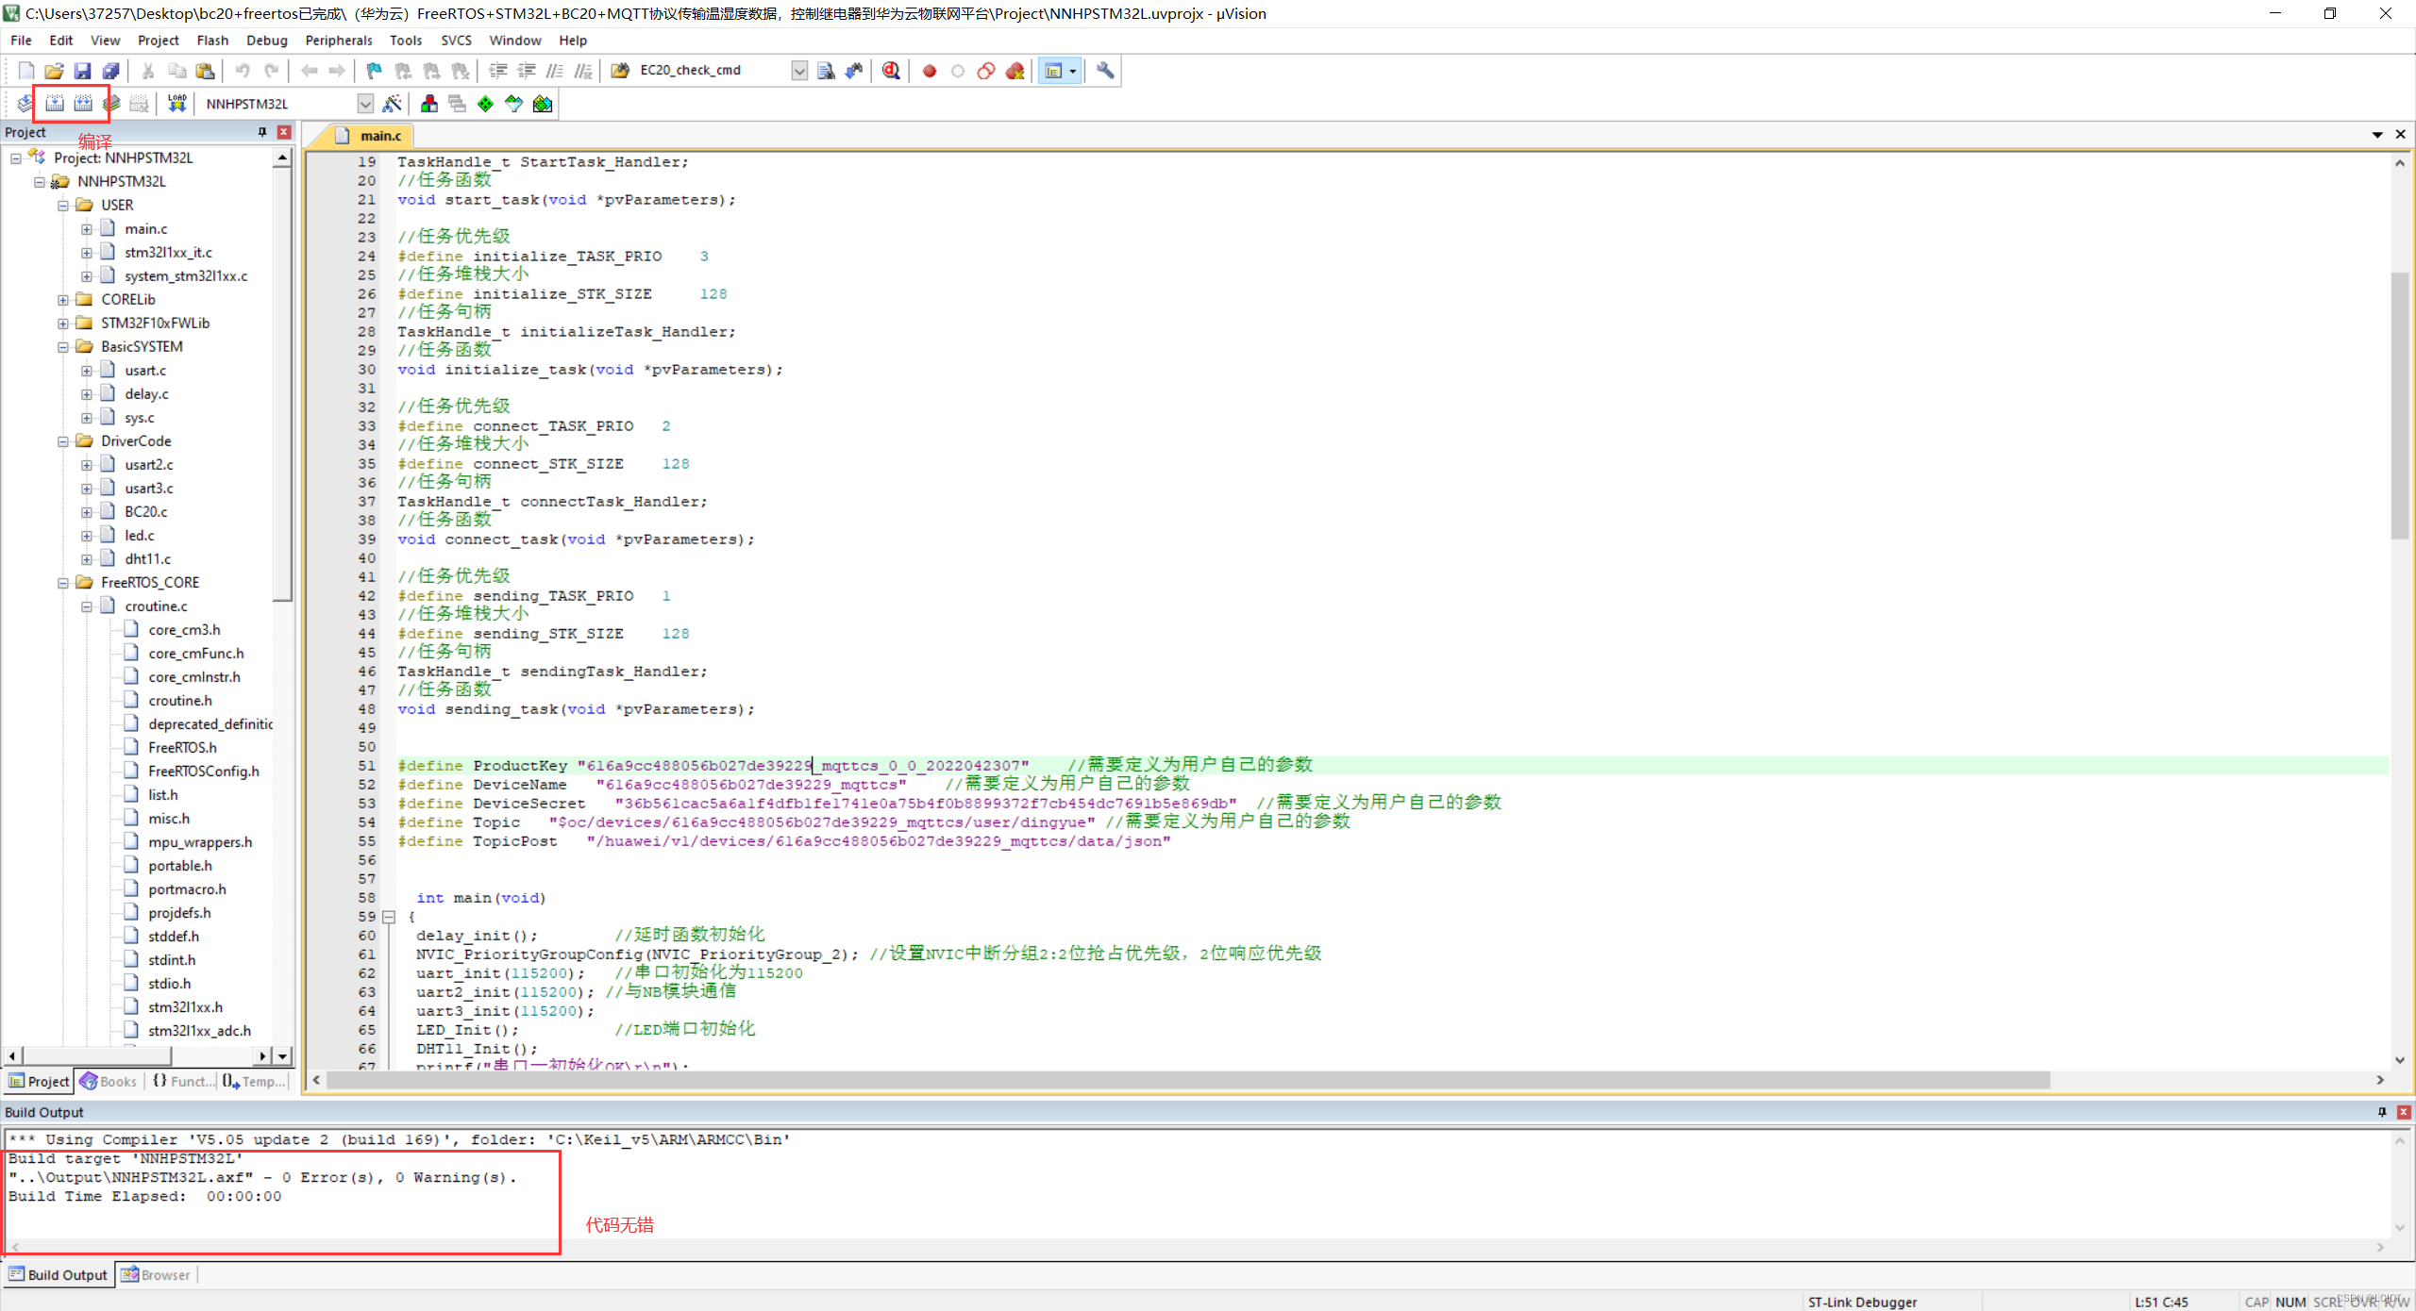Switch to the Browser tab
This screenshot has height=1311, width=2416.
(x=156, y=1275)
